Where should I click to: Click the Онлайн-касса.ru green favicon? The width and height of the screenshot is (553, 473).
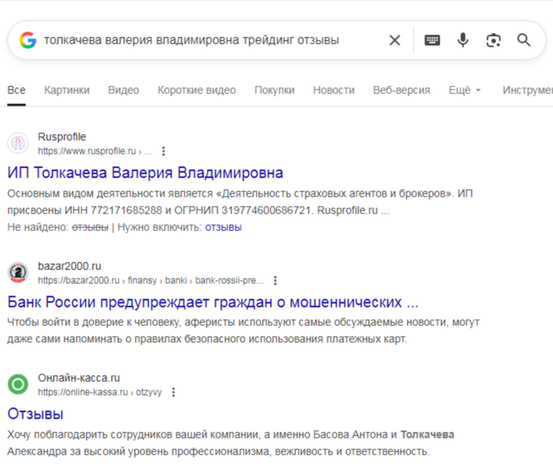18,384
